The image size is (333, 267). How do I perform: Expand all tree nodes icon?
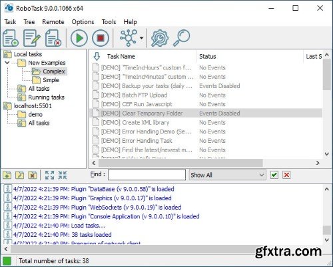[x=49, y=175]
